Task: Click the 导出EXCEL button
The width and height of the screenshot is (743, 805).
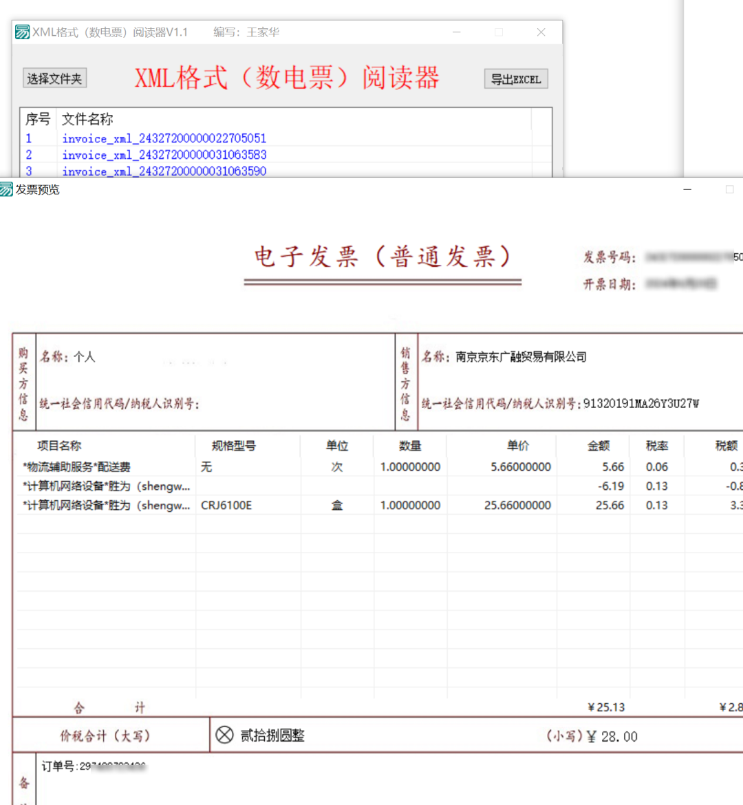Action: click(x=516, y=79)
